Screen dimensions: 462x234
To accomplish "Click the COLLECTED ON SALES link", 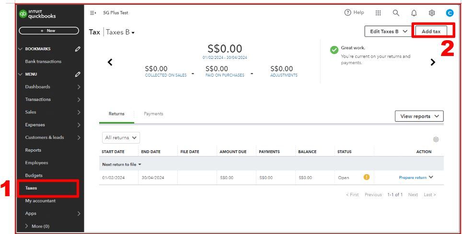I will (x=166, y=75).
